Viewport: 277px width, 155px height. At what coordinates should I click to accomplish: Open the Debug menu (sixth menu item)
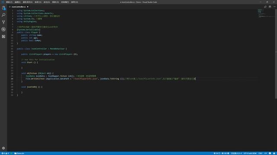click(x=55, y=2)
